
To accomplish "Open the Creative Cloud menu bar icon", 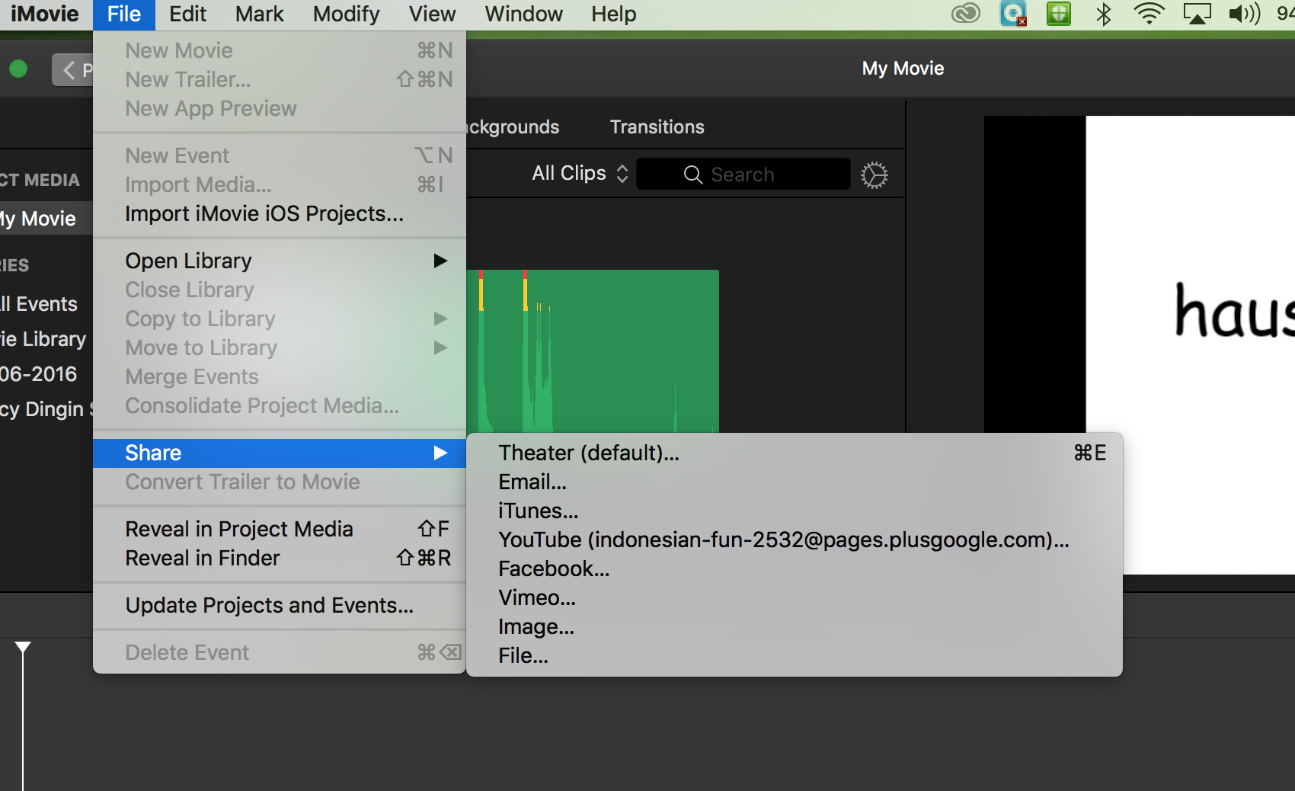I will click(x=966, y=14).
